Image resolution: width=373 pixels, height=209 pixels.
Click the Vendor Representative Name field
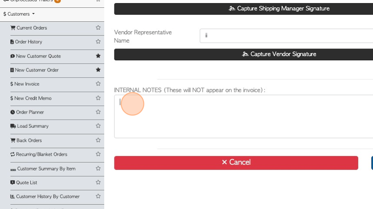click(x=286, y=36)
